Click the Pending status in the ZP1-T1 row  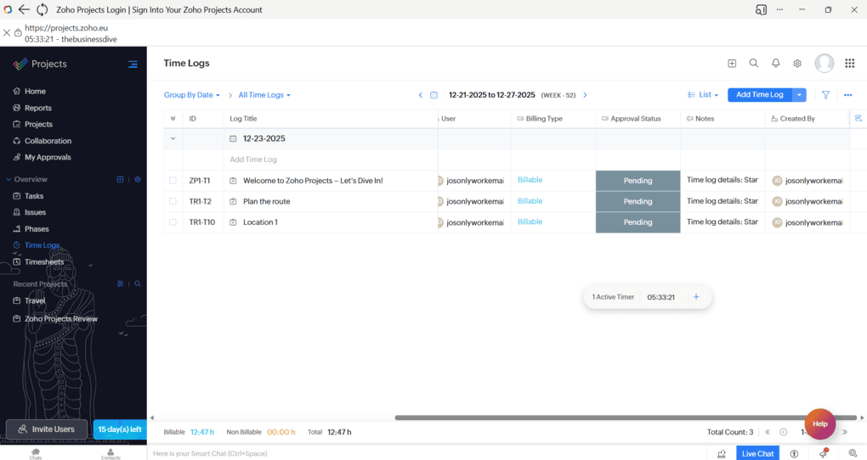637,181
